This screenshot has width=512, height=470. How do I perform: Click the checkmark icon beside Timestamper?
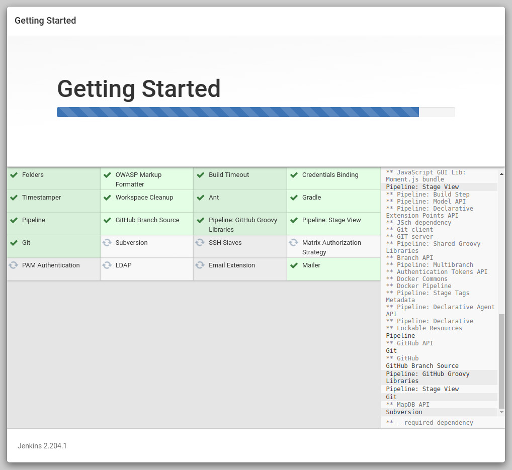pyautogui.click(x=14, y=198)
